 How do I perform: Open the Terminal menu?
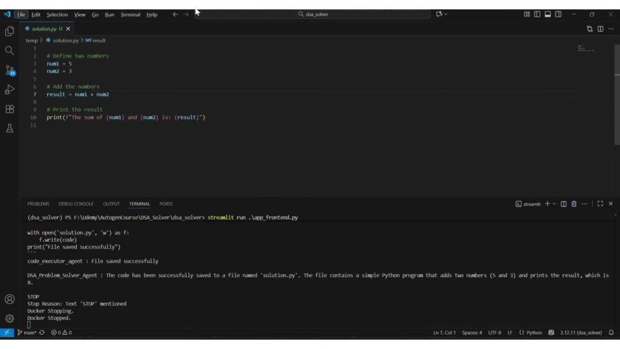click(130, 15)
